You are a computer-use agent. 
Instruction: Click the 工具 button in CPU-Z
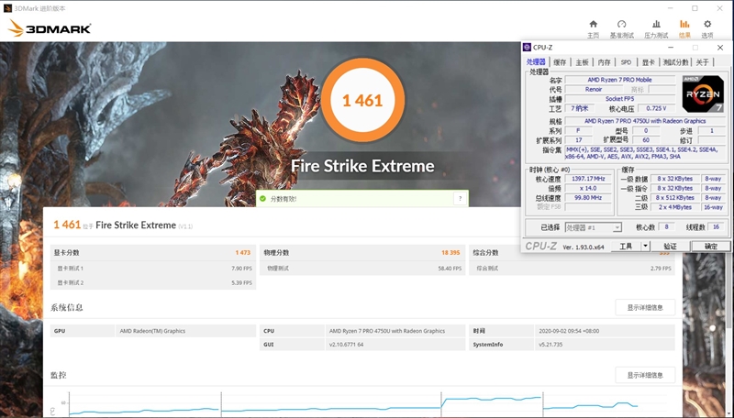[626, 246]
